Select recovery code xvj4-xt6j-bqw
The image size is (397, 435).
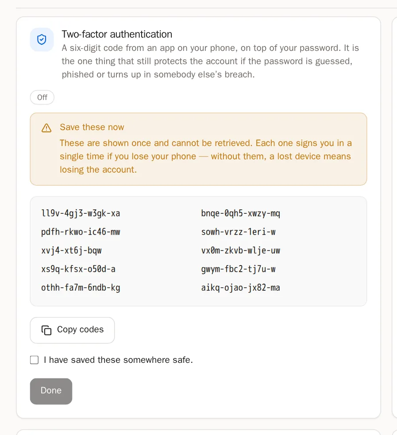point(71,250)
